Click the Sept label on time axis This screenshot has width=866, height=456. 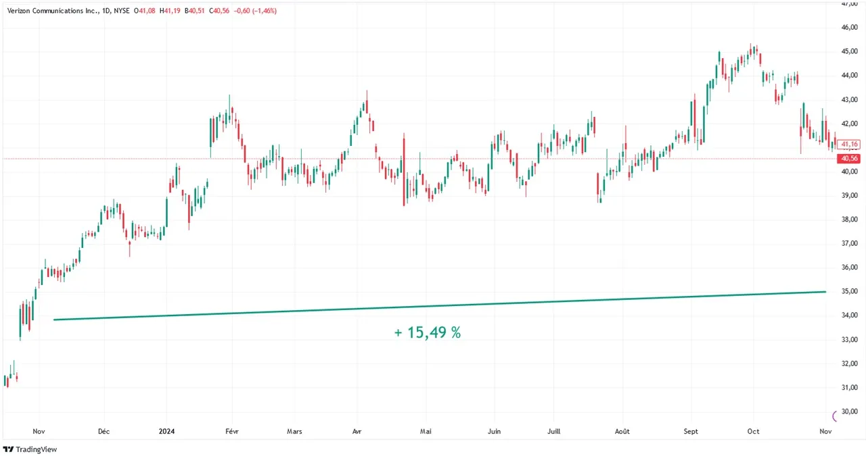(x=691, y=431)
